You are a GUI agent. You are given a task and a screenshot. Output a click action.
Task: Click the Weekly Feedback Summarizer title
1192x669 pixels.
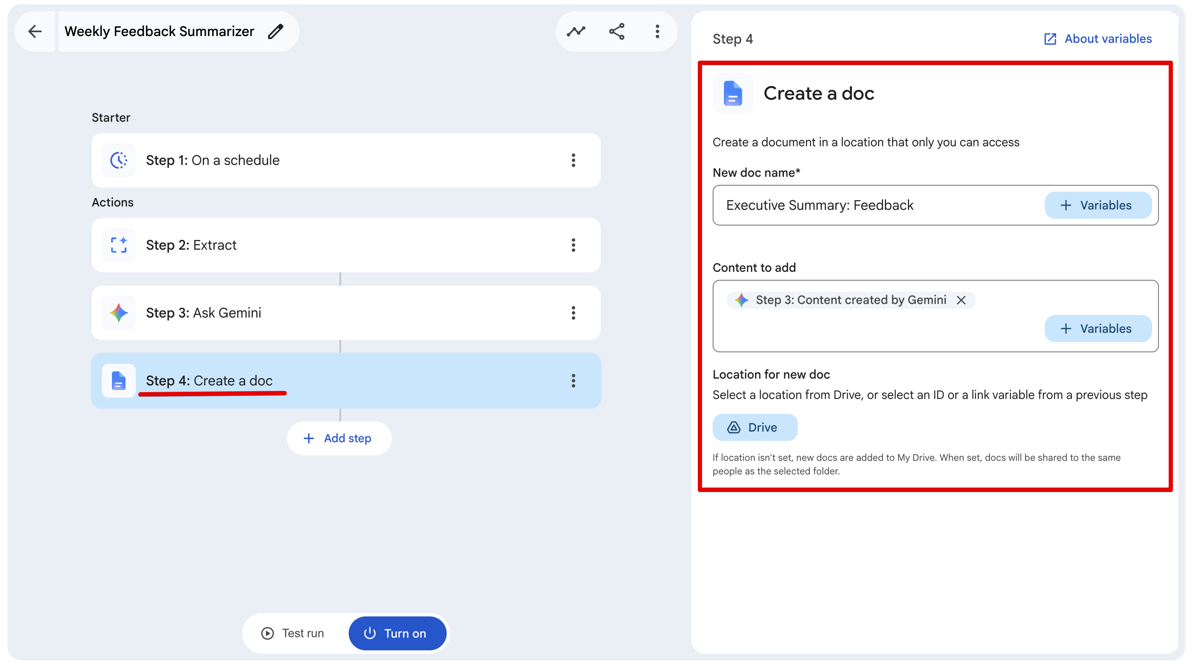click(x=159, y=31)
